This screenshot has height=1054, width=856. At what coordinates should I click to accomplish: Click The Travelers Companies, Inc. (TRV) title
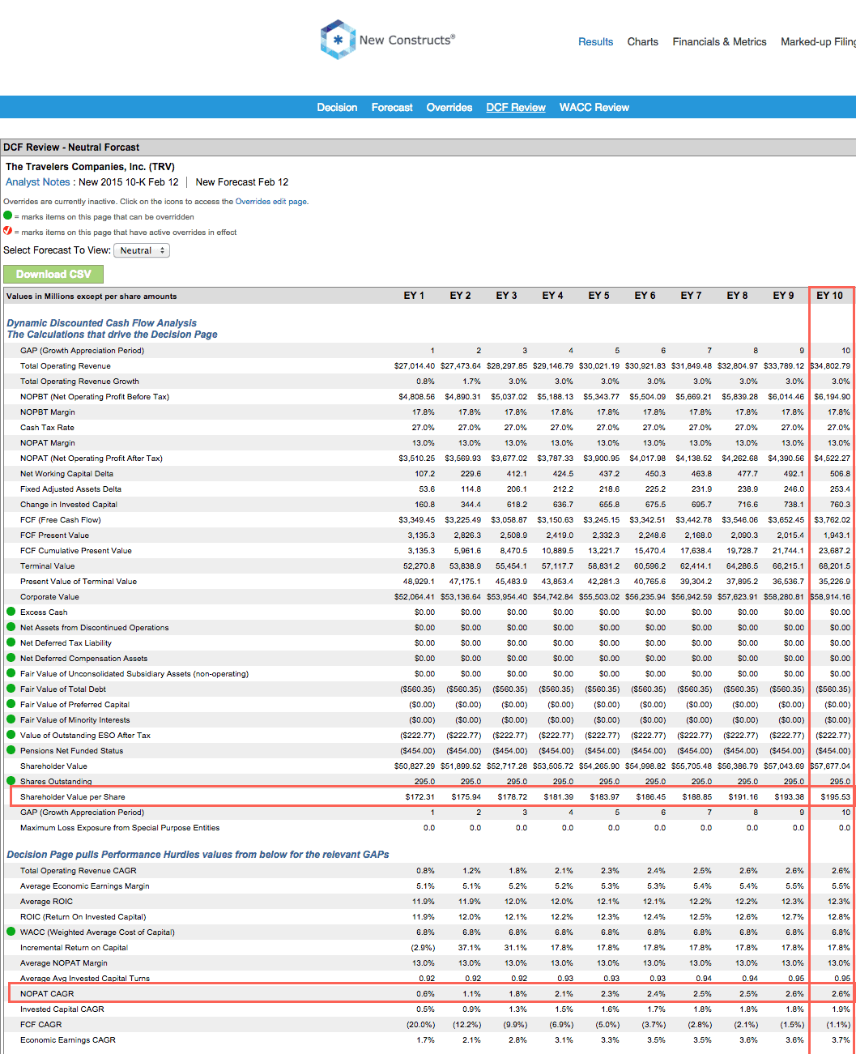coord(90,167)
